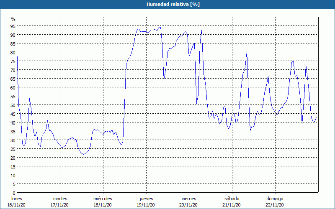Viewport: 335px width, 209px height.
Task: Select the 70 y-axis value
Action: 13,70
